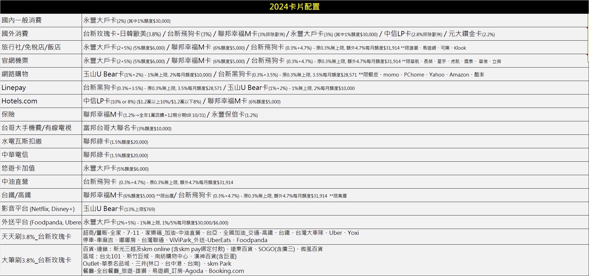Screen dimensions: 589x276
Task: Select the 水電瓦斯扣繳 row label
Action: 41,141
